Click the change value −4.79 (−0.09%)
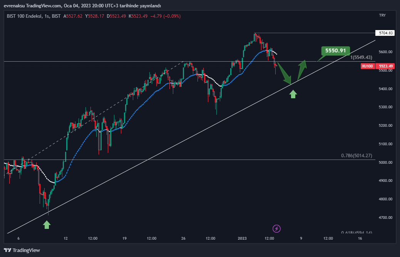Image resolution: width=400 pixels, height=257 pixels. pyautogui.click(x=165, y=16)
